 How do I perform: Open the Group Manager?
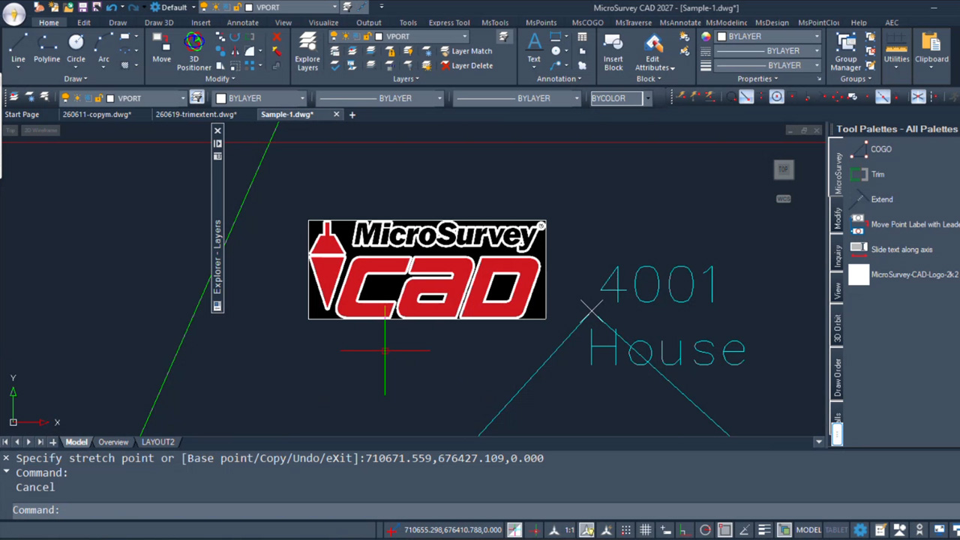point(846,51)
